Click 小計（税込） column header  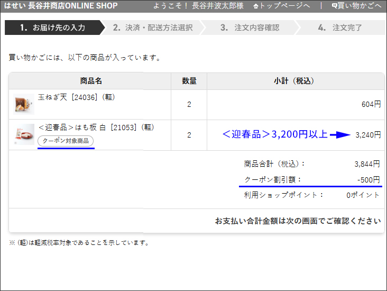point(294,81)
